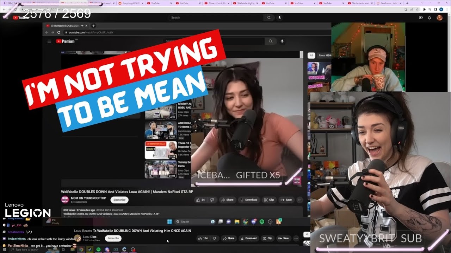Switch to the GeoGuessr tab
The height and width of the screenshot is (253, 451).
(x=389, y=3)
